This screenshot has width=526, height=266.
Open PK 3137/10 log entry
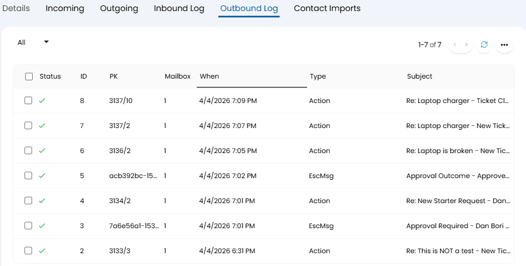tap(121, 101)
